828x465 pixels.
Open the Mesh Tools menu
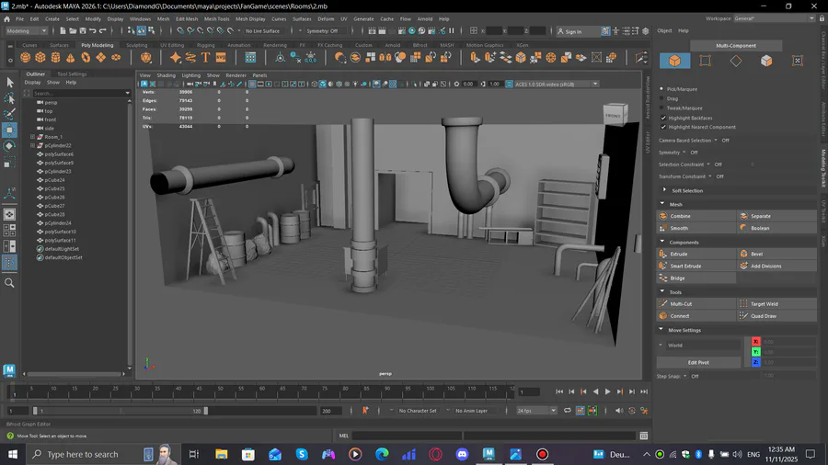click(216, 18)
